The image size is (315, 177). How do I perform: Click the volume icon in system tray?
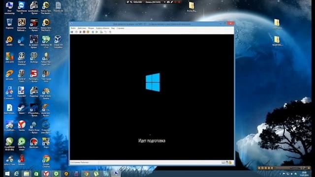click(x=291, y=174)
